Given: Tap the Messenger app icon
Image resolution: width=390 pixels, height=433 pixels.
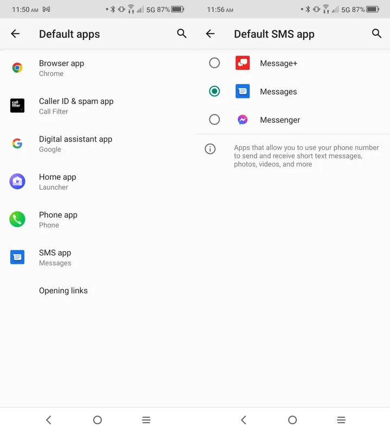Looking at the screenshot, I should (x=243, y=120).
